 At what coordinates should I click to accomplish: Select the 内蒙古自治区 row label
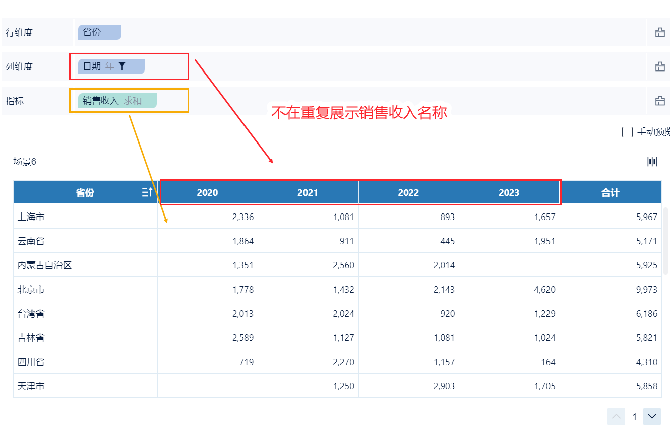point(45,265)
